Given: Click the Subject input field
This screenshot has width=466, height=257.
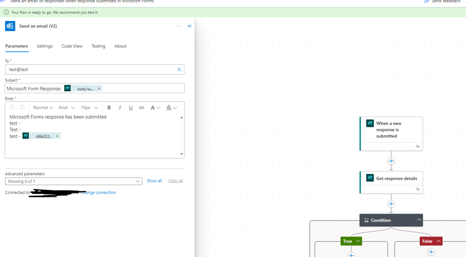Looking at the screenshot, I should [x=95, y=88].
